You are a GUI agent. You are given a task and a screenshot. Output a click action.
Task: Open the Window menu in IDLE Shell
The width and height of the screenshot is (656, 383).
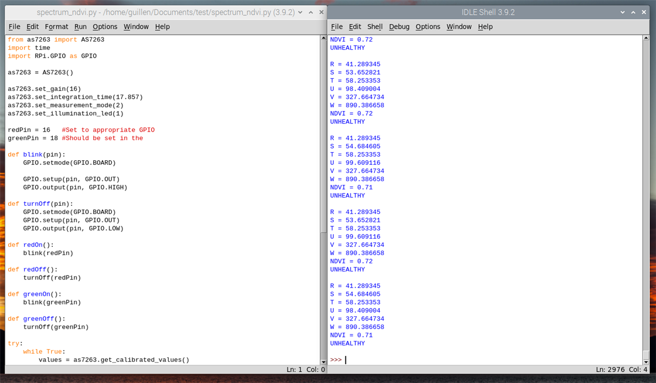click(x=459, y=27)
